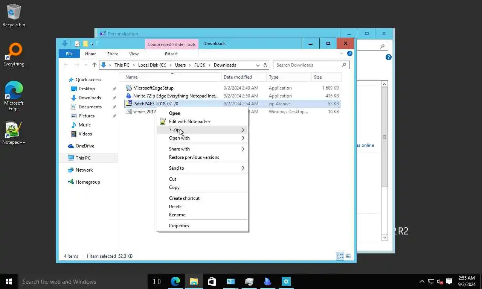Choose Create shortcut in context menu
482x289 pixels.
point(202,198)
